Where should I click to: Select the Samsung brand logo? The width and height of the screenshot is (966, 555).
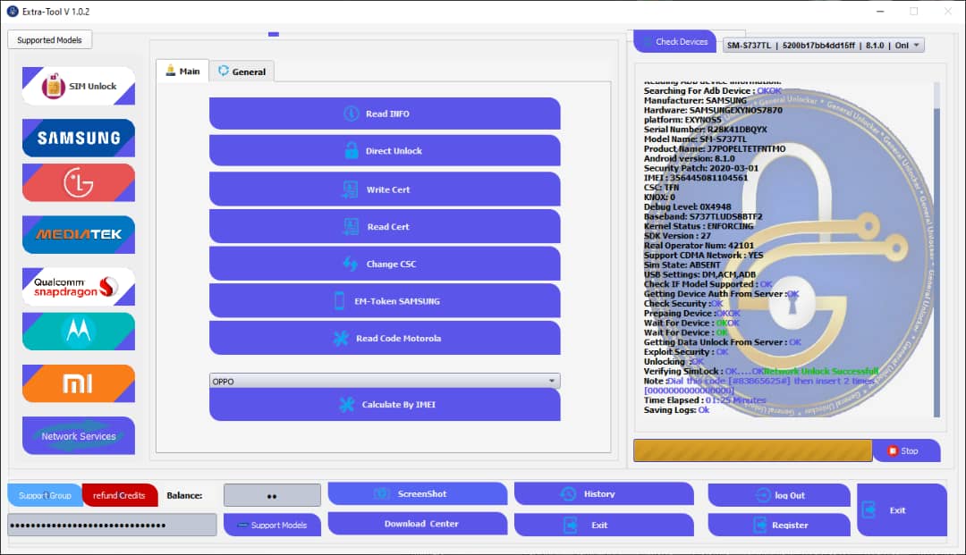tap(79, 138)
